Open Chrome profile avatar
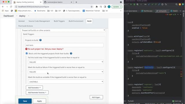Viewport: 185px width, 104px height. click(x=109, y=7)
